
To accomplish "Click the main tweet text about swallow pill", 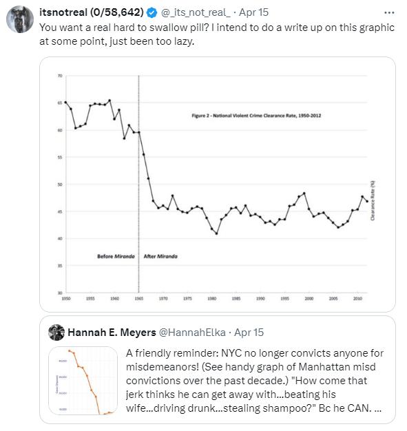I will [217, 34].
